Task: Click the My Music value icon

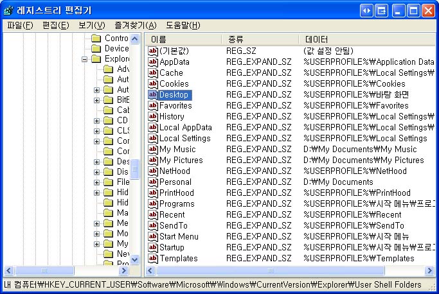Action: click(x=152, y=149)
